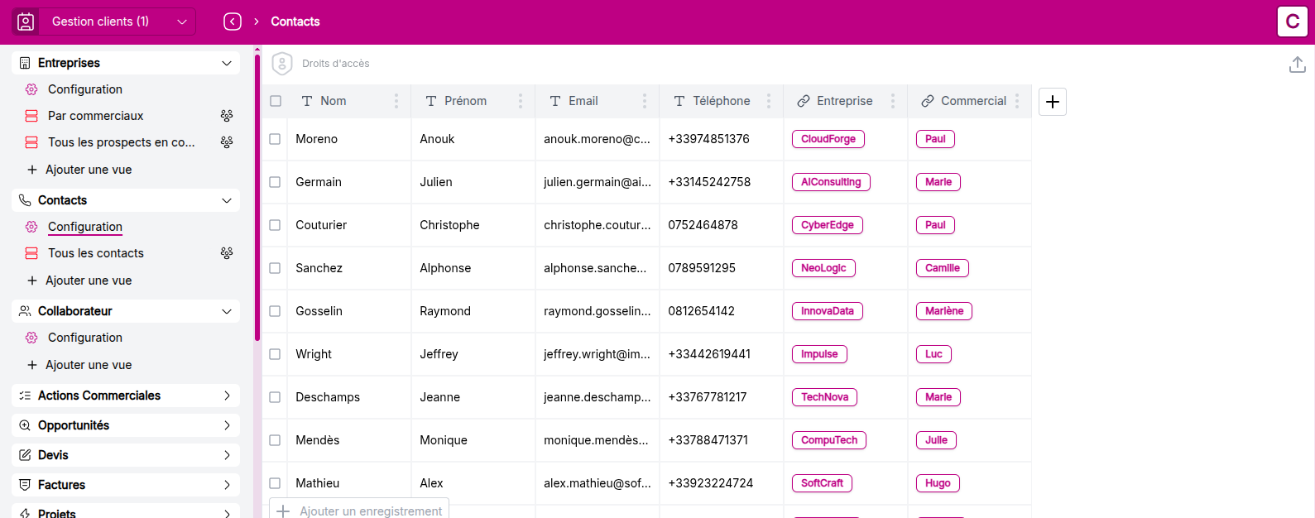Open the user avatar C menu
Image resolution: width=1315 pixels, height=518 pixels.
(1293, 22)
